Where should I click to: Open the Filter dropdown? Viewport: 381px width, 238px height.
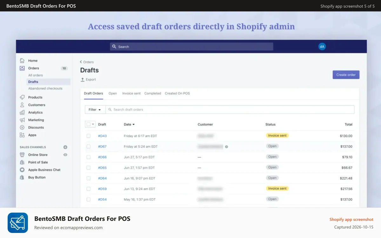[95, 109]
